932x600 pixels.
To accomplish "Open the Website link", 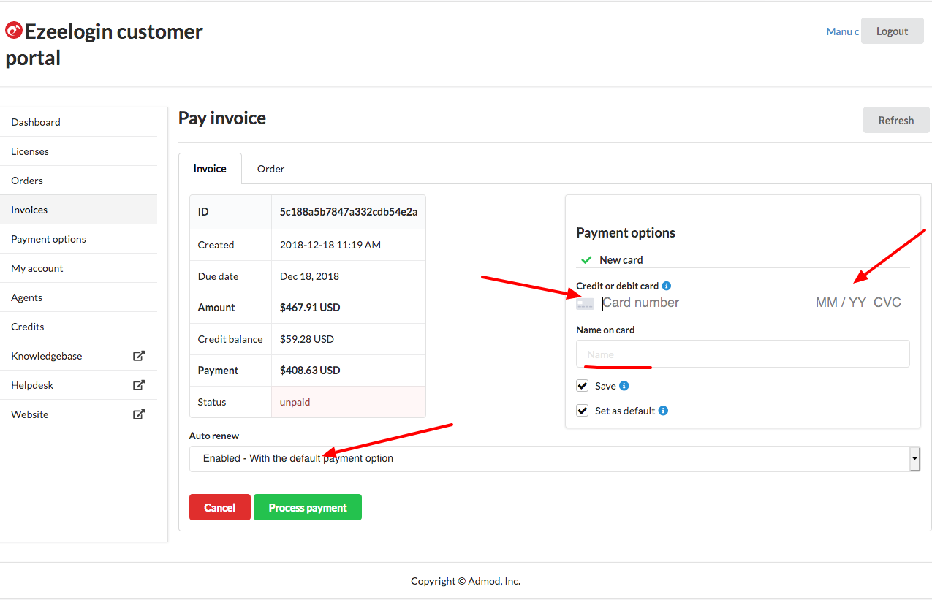I will click(78, 414).
